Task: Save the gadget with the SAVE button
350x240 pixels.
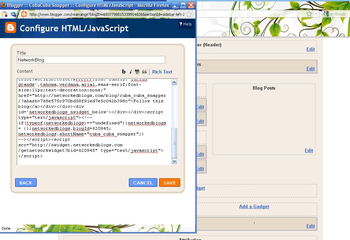Action: [x=169, y=183]
